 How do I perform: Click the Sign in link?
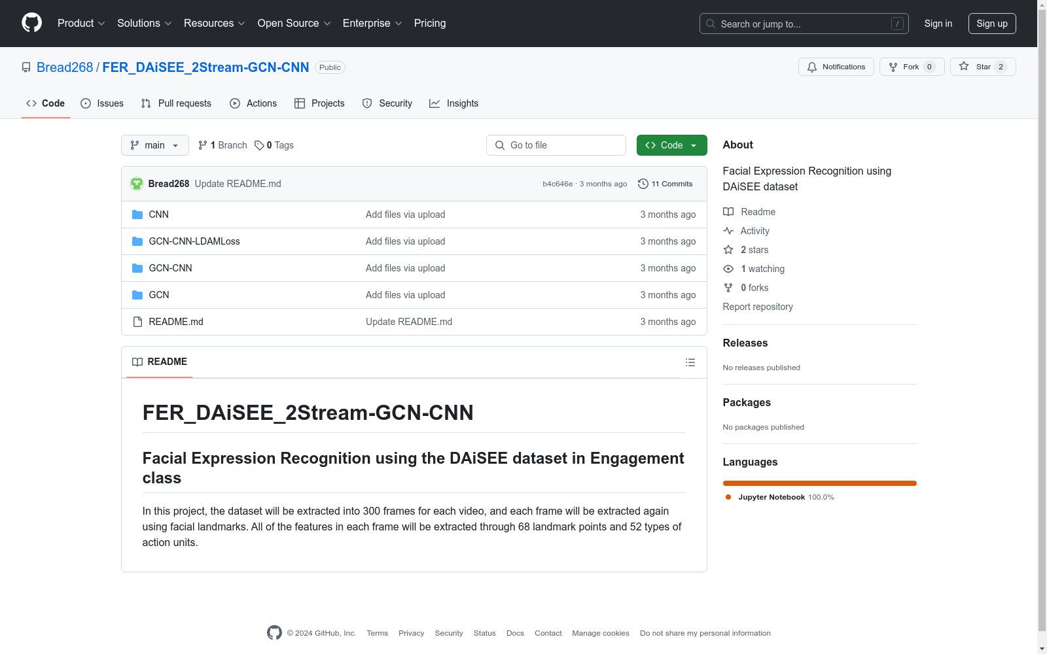pos(938,24)
